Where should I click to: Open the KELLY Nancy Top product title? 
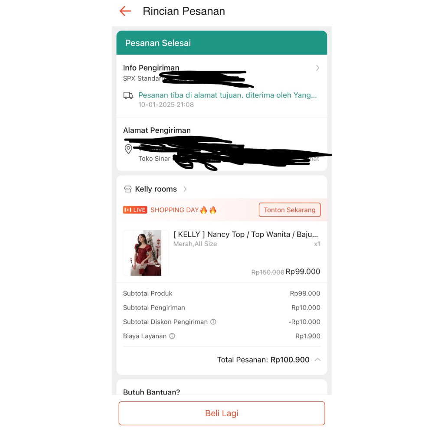(245, 235)
